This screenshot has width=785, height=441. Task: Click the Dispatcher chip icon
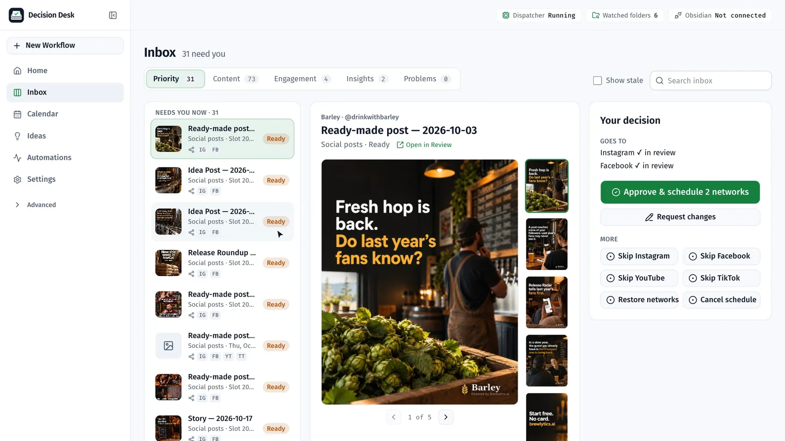point(506,15)
